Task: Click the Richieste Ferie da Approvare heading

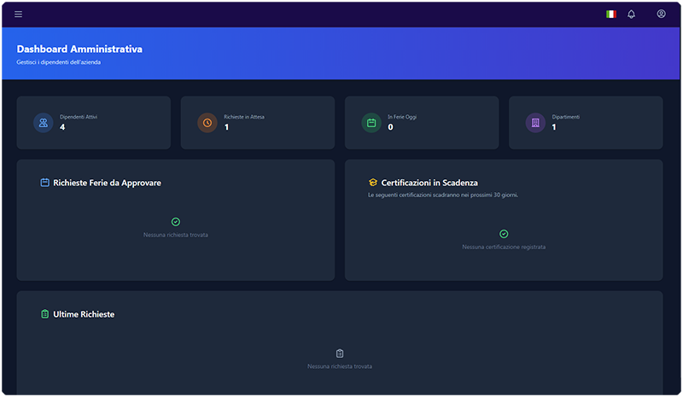Action: (107, 183)
